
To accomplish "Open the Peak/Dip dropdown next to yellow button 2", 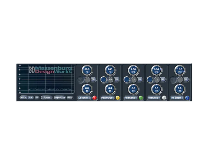I will pyautogui.click(x=107, y=98).
